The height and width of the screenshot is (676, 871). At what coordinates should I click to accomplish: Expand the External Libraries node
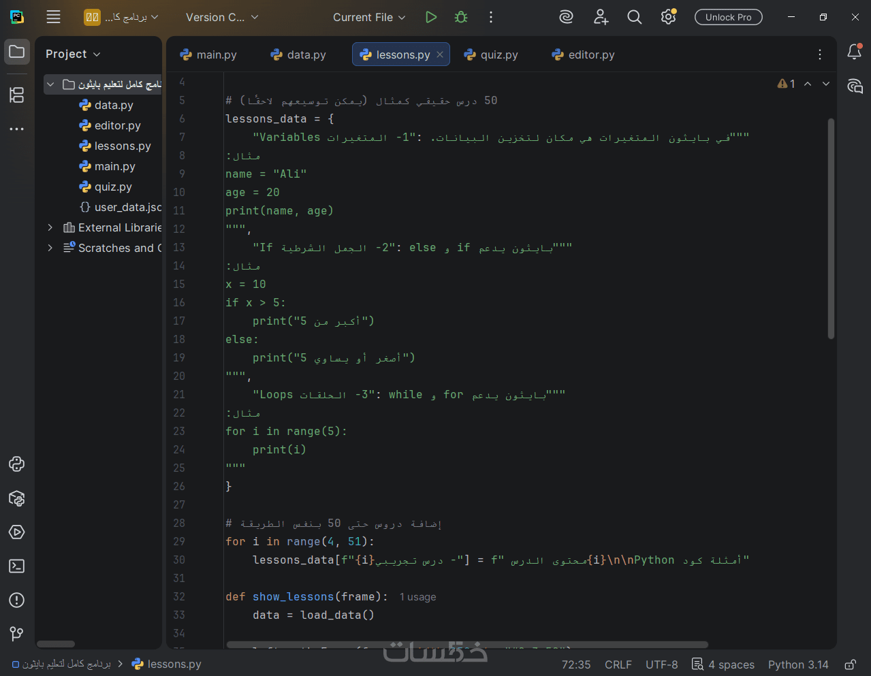tap(50, 227)
